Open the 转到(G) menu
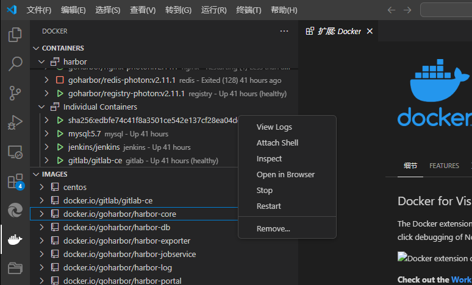The image size is (472, 285). pos(178,10)
